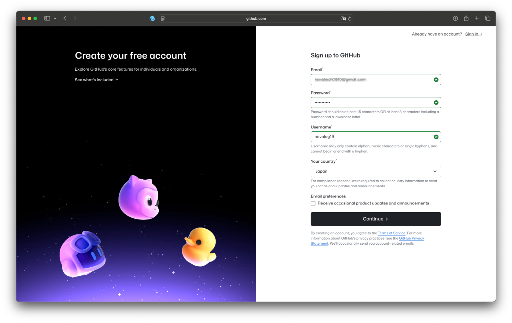
Task: Click the github.com address bar
Action: coord(256,18)
